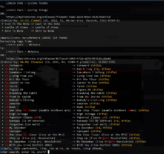Click the 'Linkin Park - Meteora' corrected tag line

tap(22, 52)
